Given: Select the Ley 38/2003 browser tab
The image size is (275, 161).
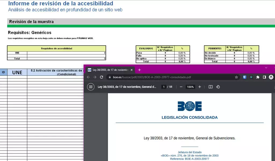Looking at the screenshot, I should click(110, 70).
